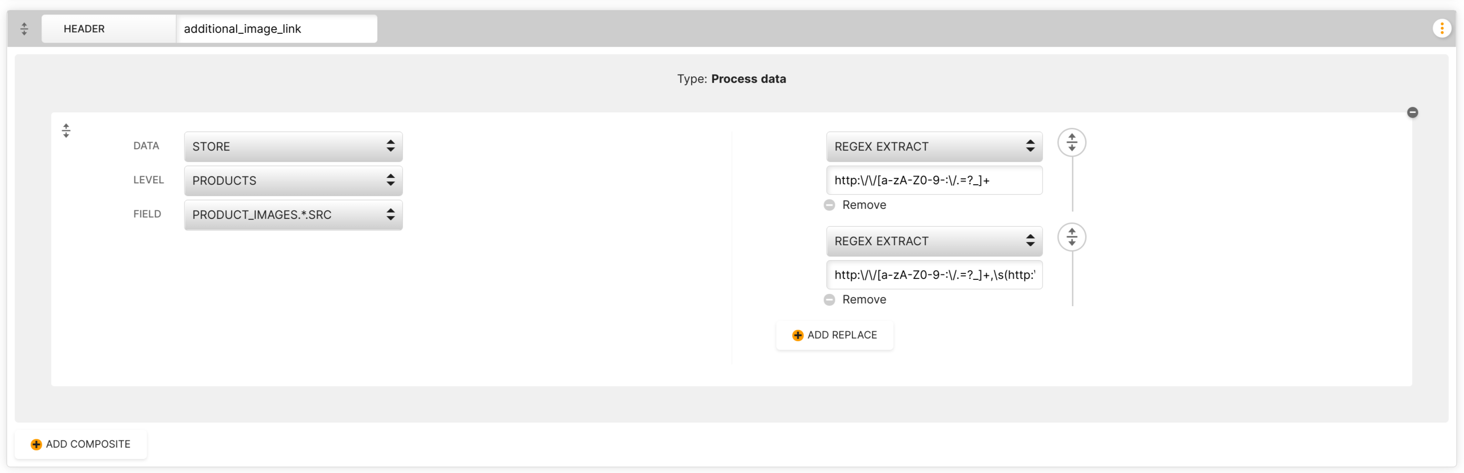Image resolution: width=1464 pixels, height=473 pixels.
Task: Click the first regex pattern input field
Action: [x=934, y=181]
